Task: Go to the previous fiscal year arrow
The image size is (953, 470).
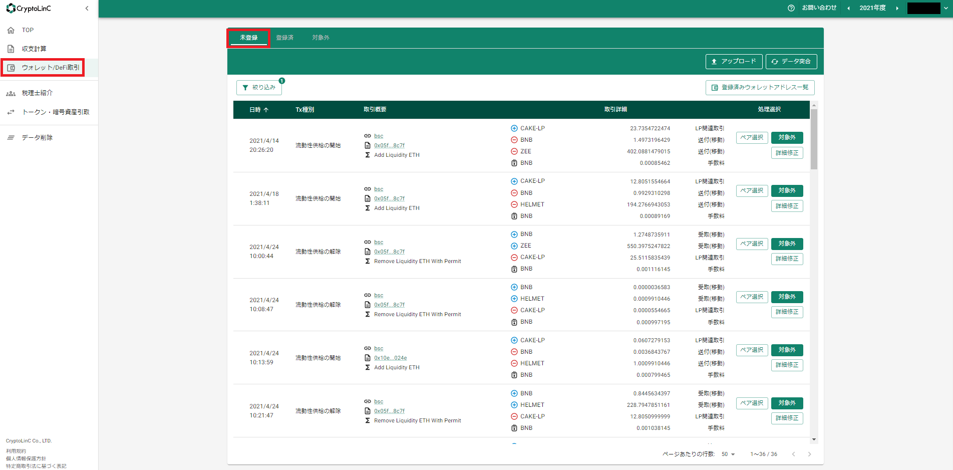Action: 848,8
